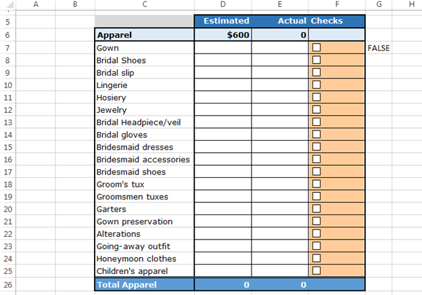Toggle the Jewelry checkbox
Image resolution: width=422 pixels, height=295 pixels.
316,110
